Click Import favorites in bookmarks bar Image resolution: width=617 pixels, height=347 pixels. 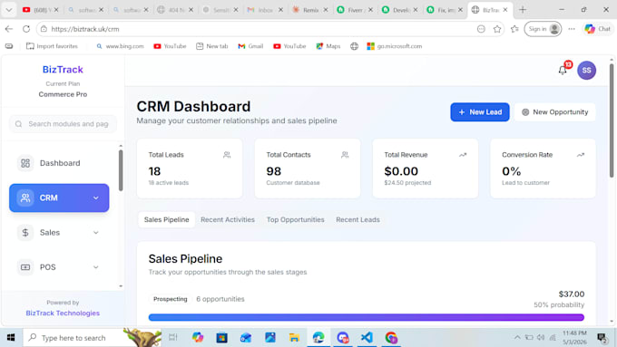pos(52,46)
